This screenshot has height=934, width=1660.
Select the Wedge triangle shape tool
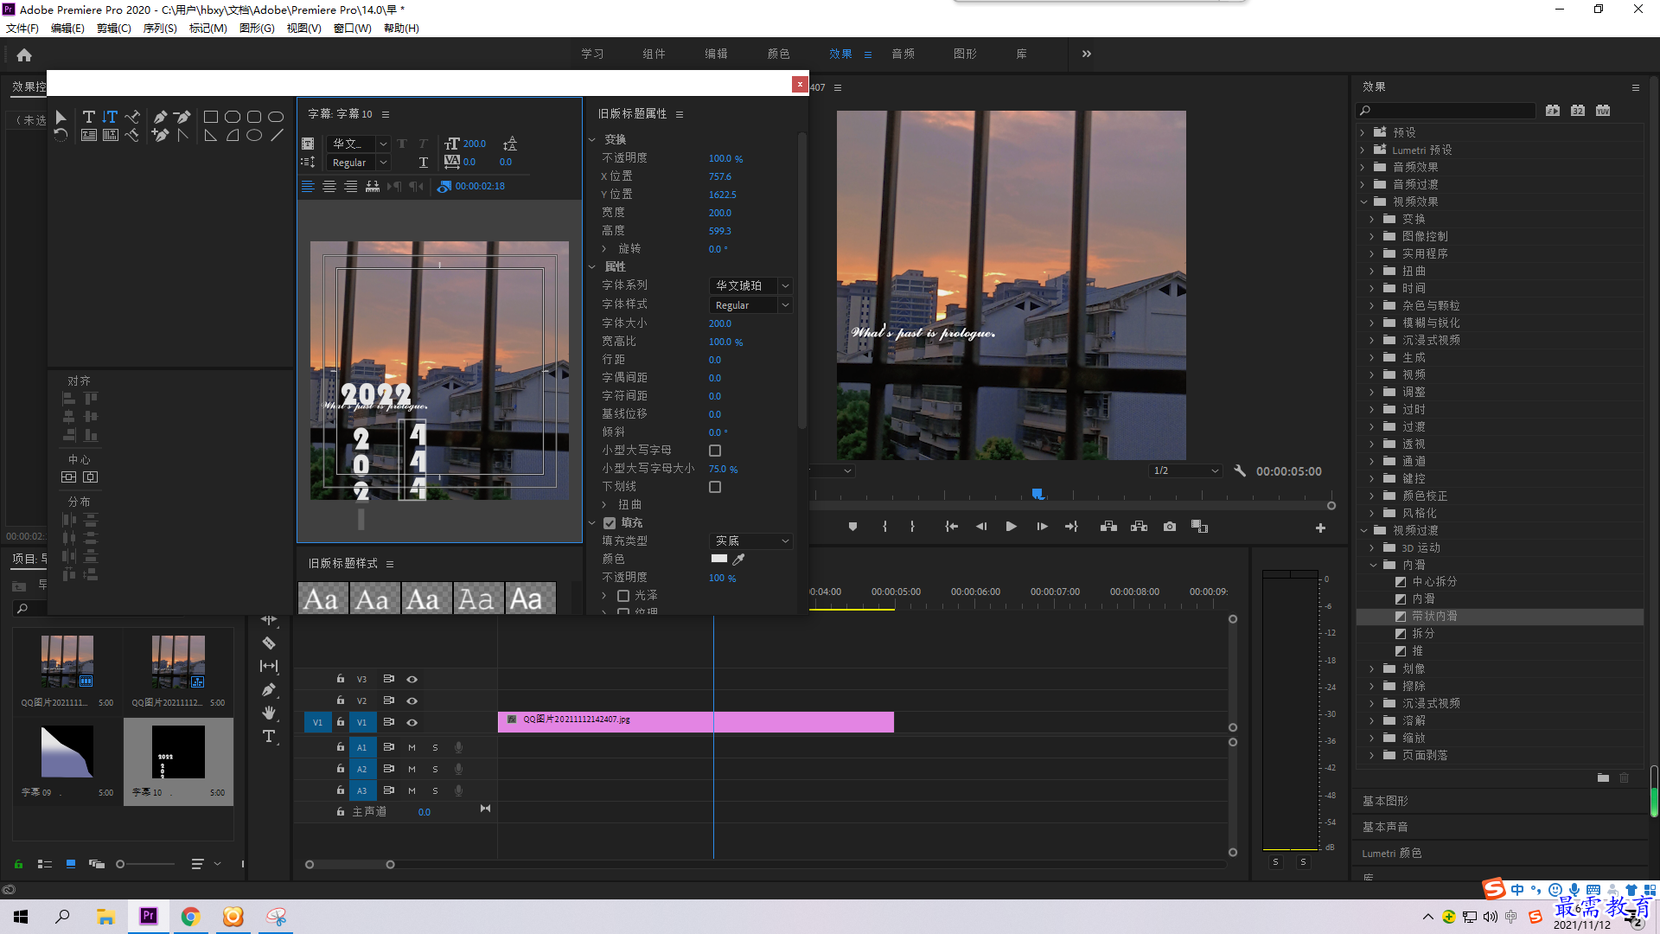click(x=210, y=135)
